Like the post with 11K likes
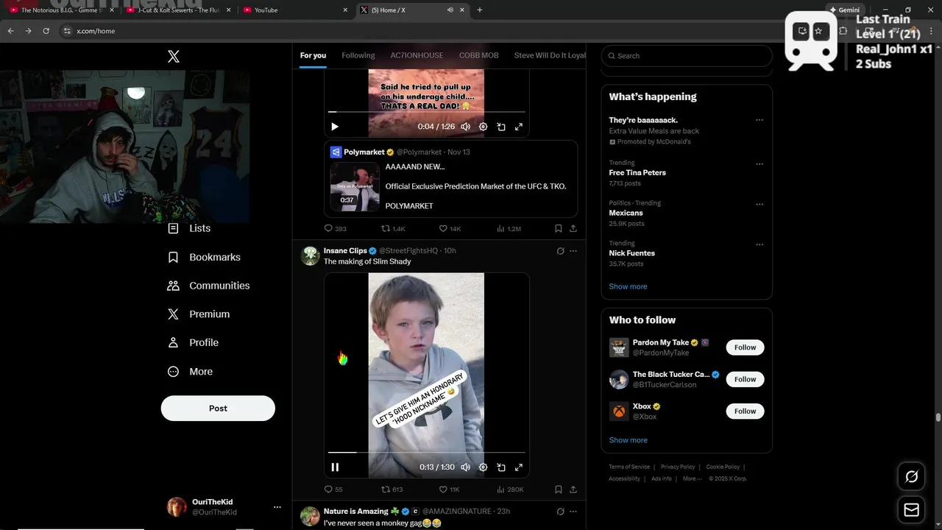This screenshot has width=942, height=530. [450, 490]
